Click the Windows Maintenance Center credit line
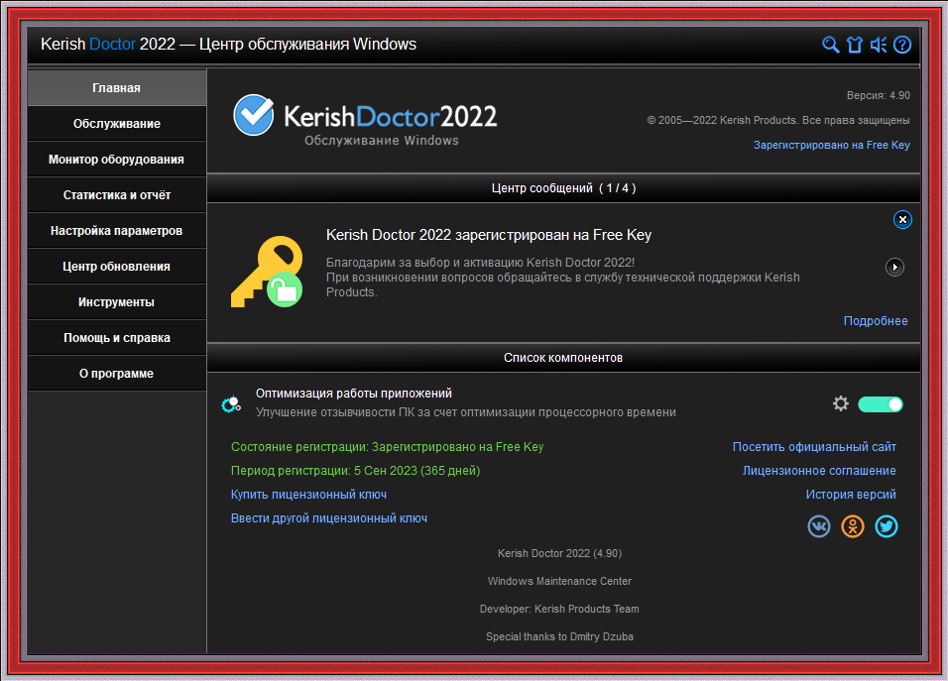This screenshot has height=681, width=948. [x=559, y=581]
